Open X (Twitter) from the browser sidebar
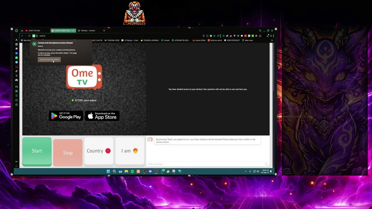 (x=16, y=75)
